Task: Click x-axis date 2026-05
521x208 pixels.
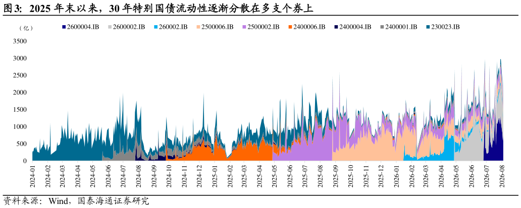Action: 456,177
